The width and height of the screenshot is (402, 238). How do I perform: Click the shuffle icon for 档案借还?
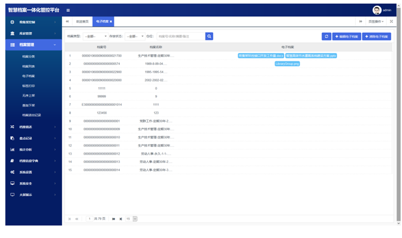coord(13,127)
